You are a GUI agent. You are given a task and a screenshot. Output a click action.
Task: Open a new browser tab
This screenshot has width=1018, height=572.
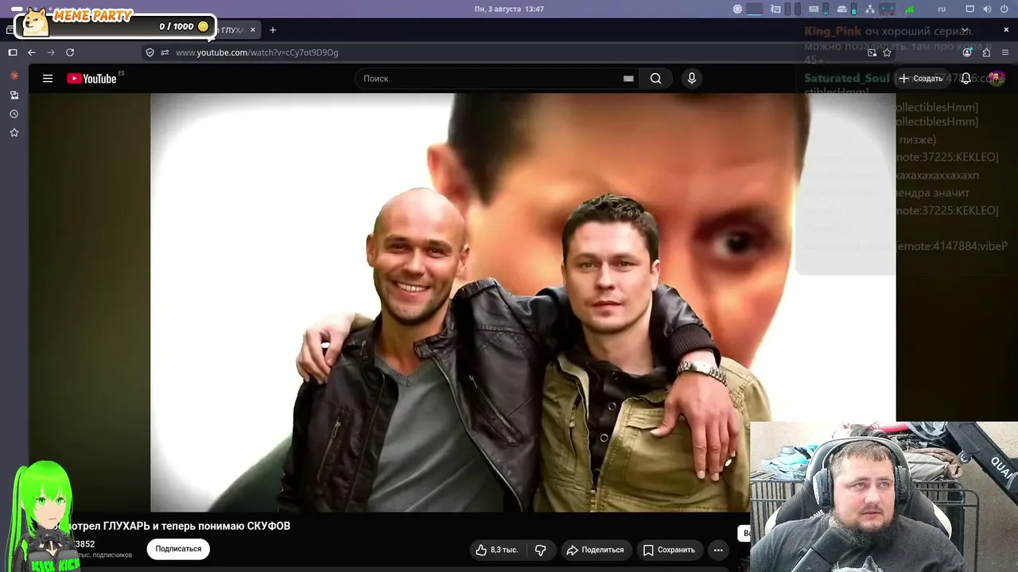click(273, 30)
